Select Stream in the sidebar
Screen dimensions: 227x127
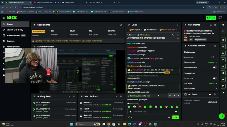coord(15,24)
